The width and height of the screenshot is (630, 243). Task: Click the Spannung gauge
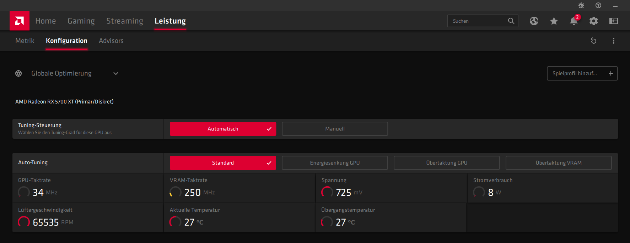[327, 192]
